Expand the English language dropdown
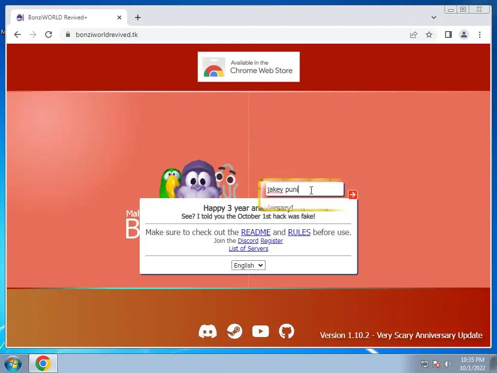Image resolution: width=497 pixels, height=373 pixels. 248,265
